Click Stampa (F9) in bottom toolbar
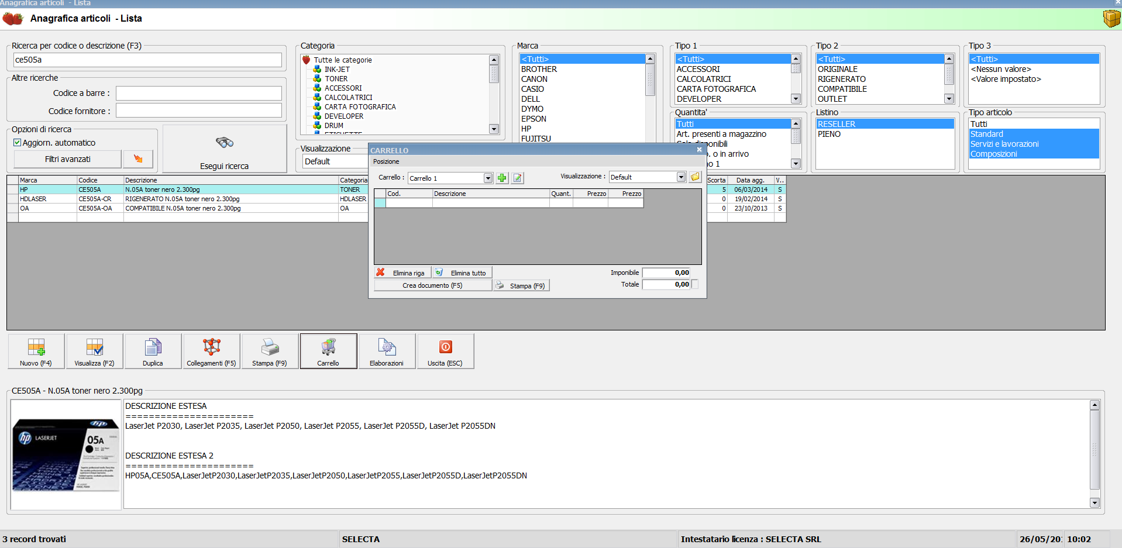1122x548 pixels. [x=270, y=351]
